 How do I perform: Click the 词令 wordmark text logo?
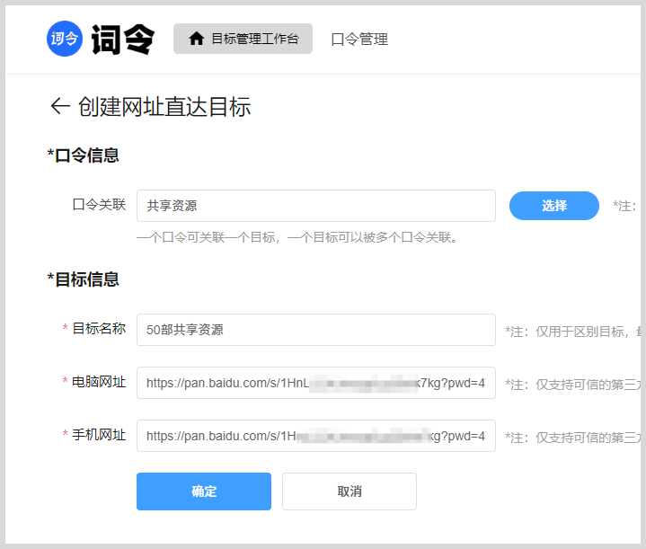123,40
